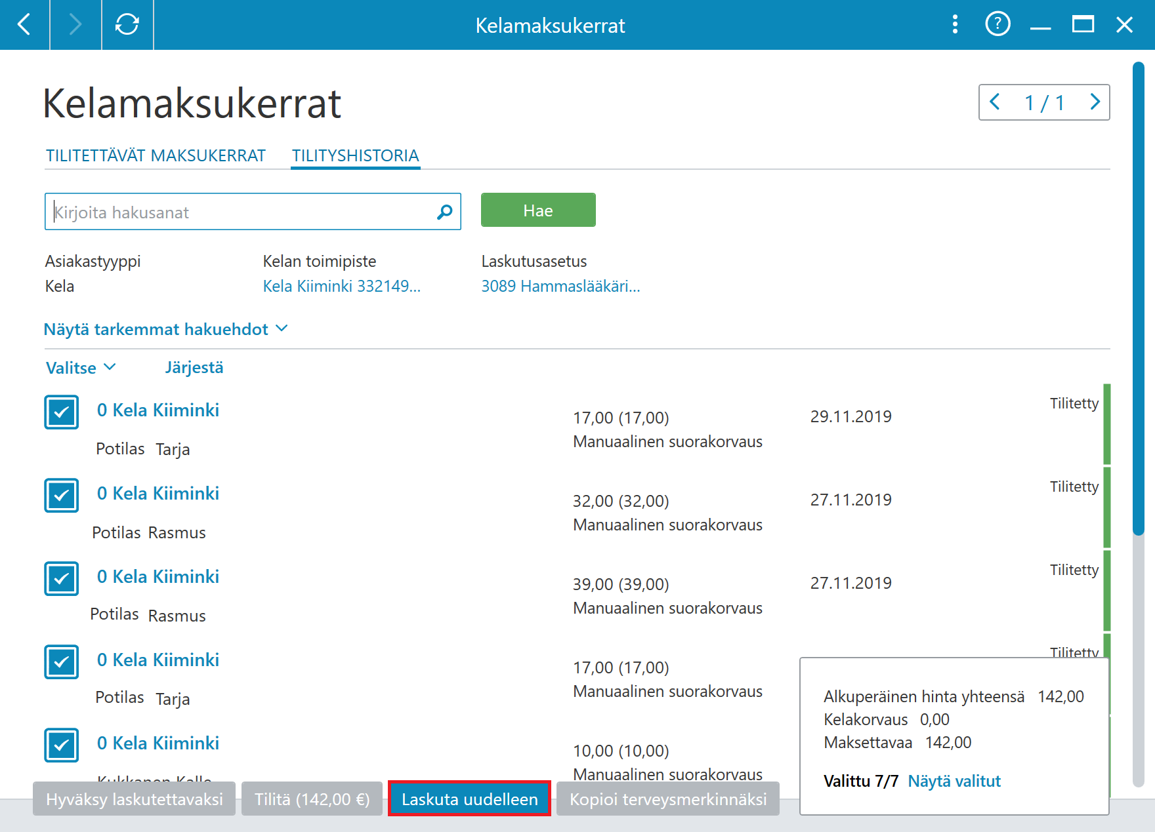1155x832 pixels.
Task: Open the three-dot more options menu
Action: (x=955, y=25)
